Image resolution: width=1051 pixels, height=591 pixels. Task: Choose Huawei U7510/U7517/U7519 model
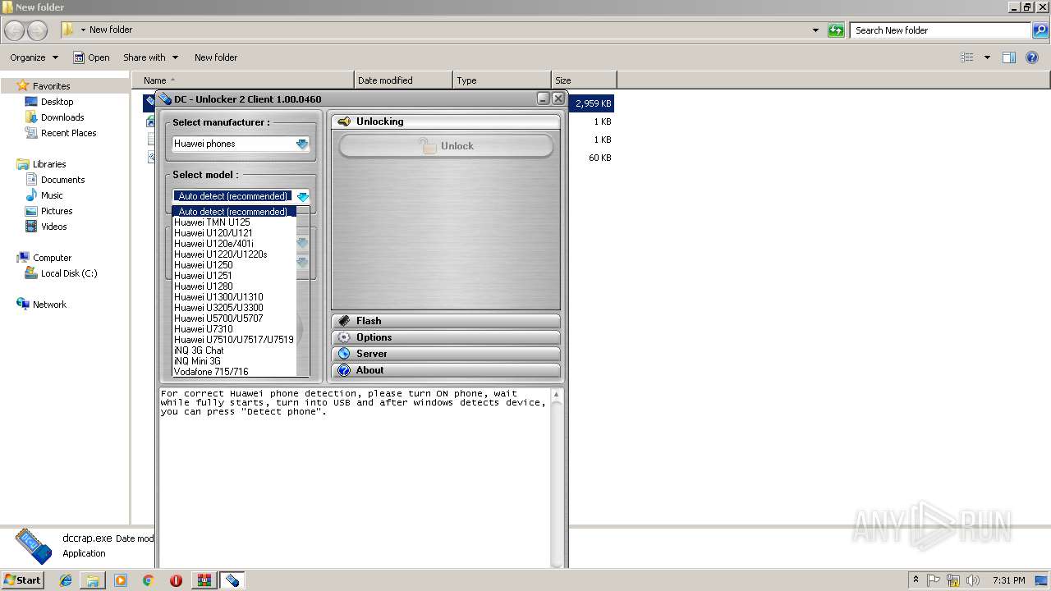click(x=234, y=340)
